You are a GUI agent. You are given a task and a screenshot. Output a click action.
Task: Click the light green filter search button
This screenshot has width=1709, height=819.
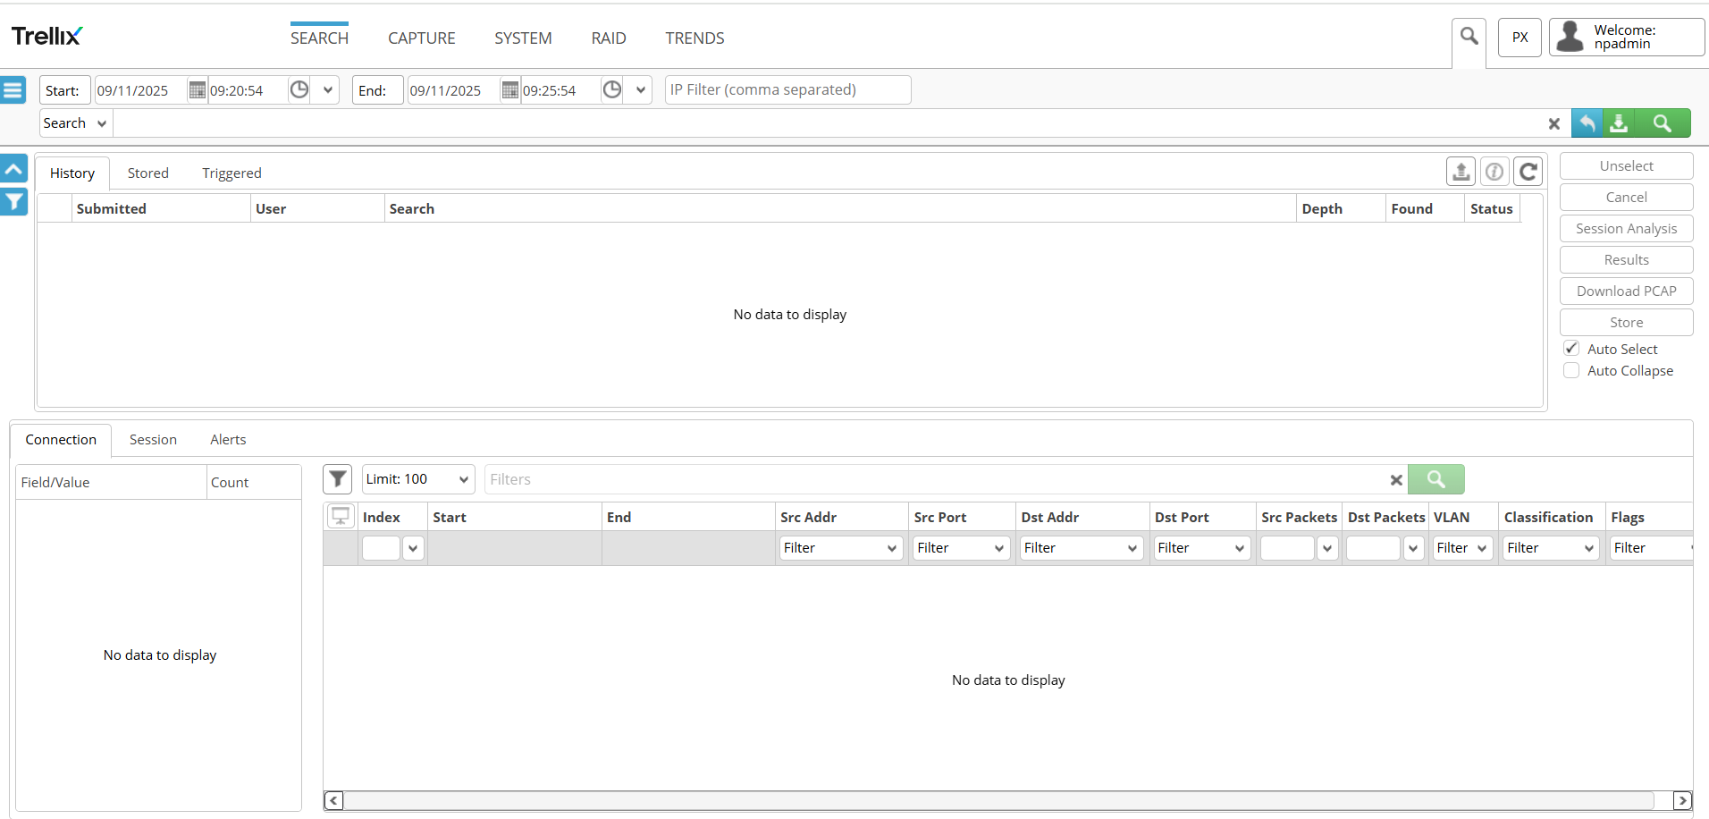(x=1435, y=479)
